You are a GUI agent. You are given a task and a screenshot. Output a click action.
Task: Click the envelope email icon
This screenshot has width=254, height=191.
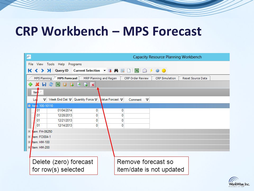pos(145,71)
